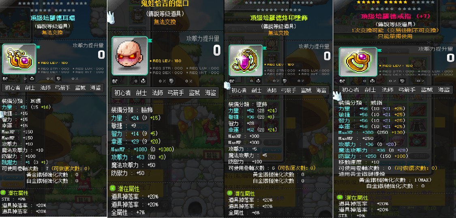
Task: Select the gold ring with purple gem icon
Action: (358, 62)
